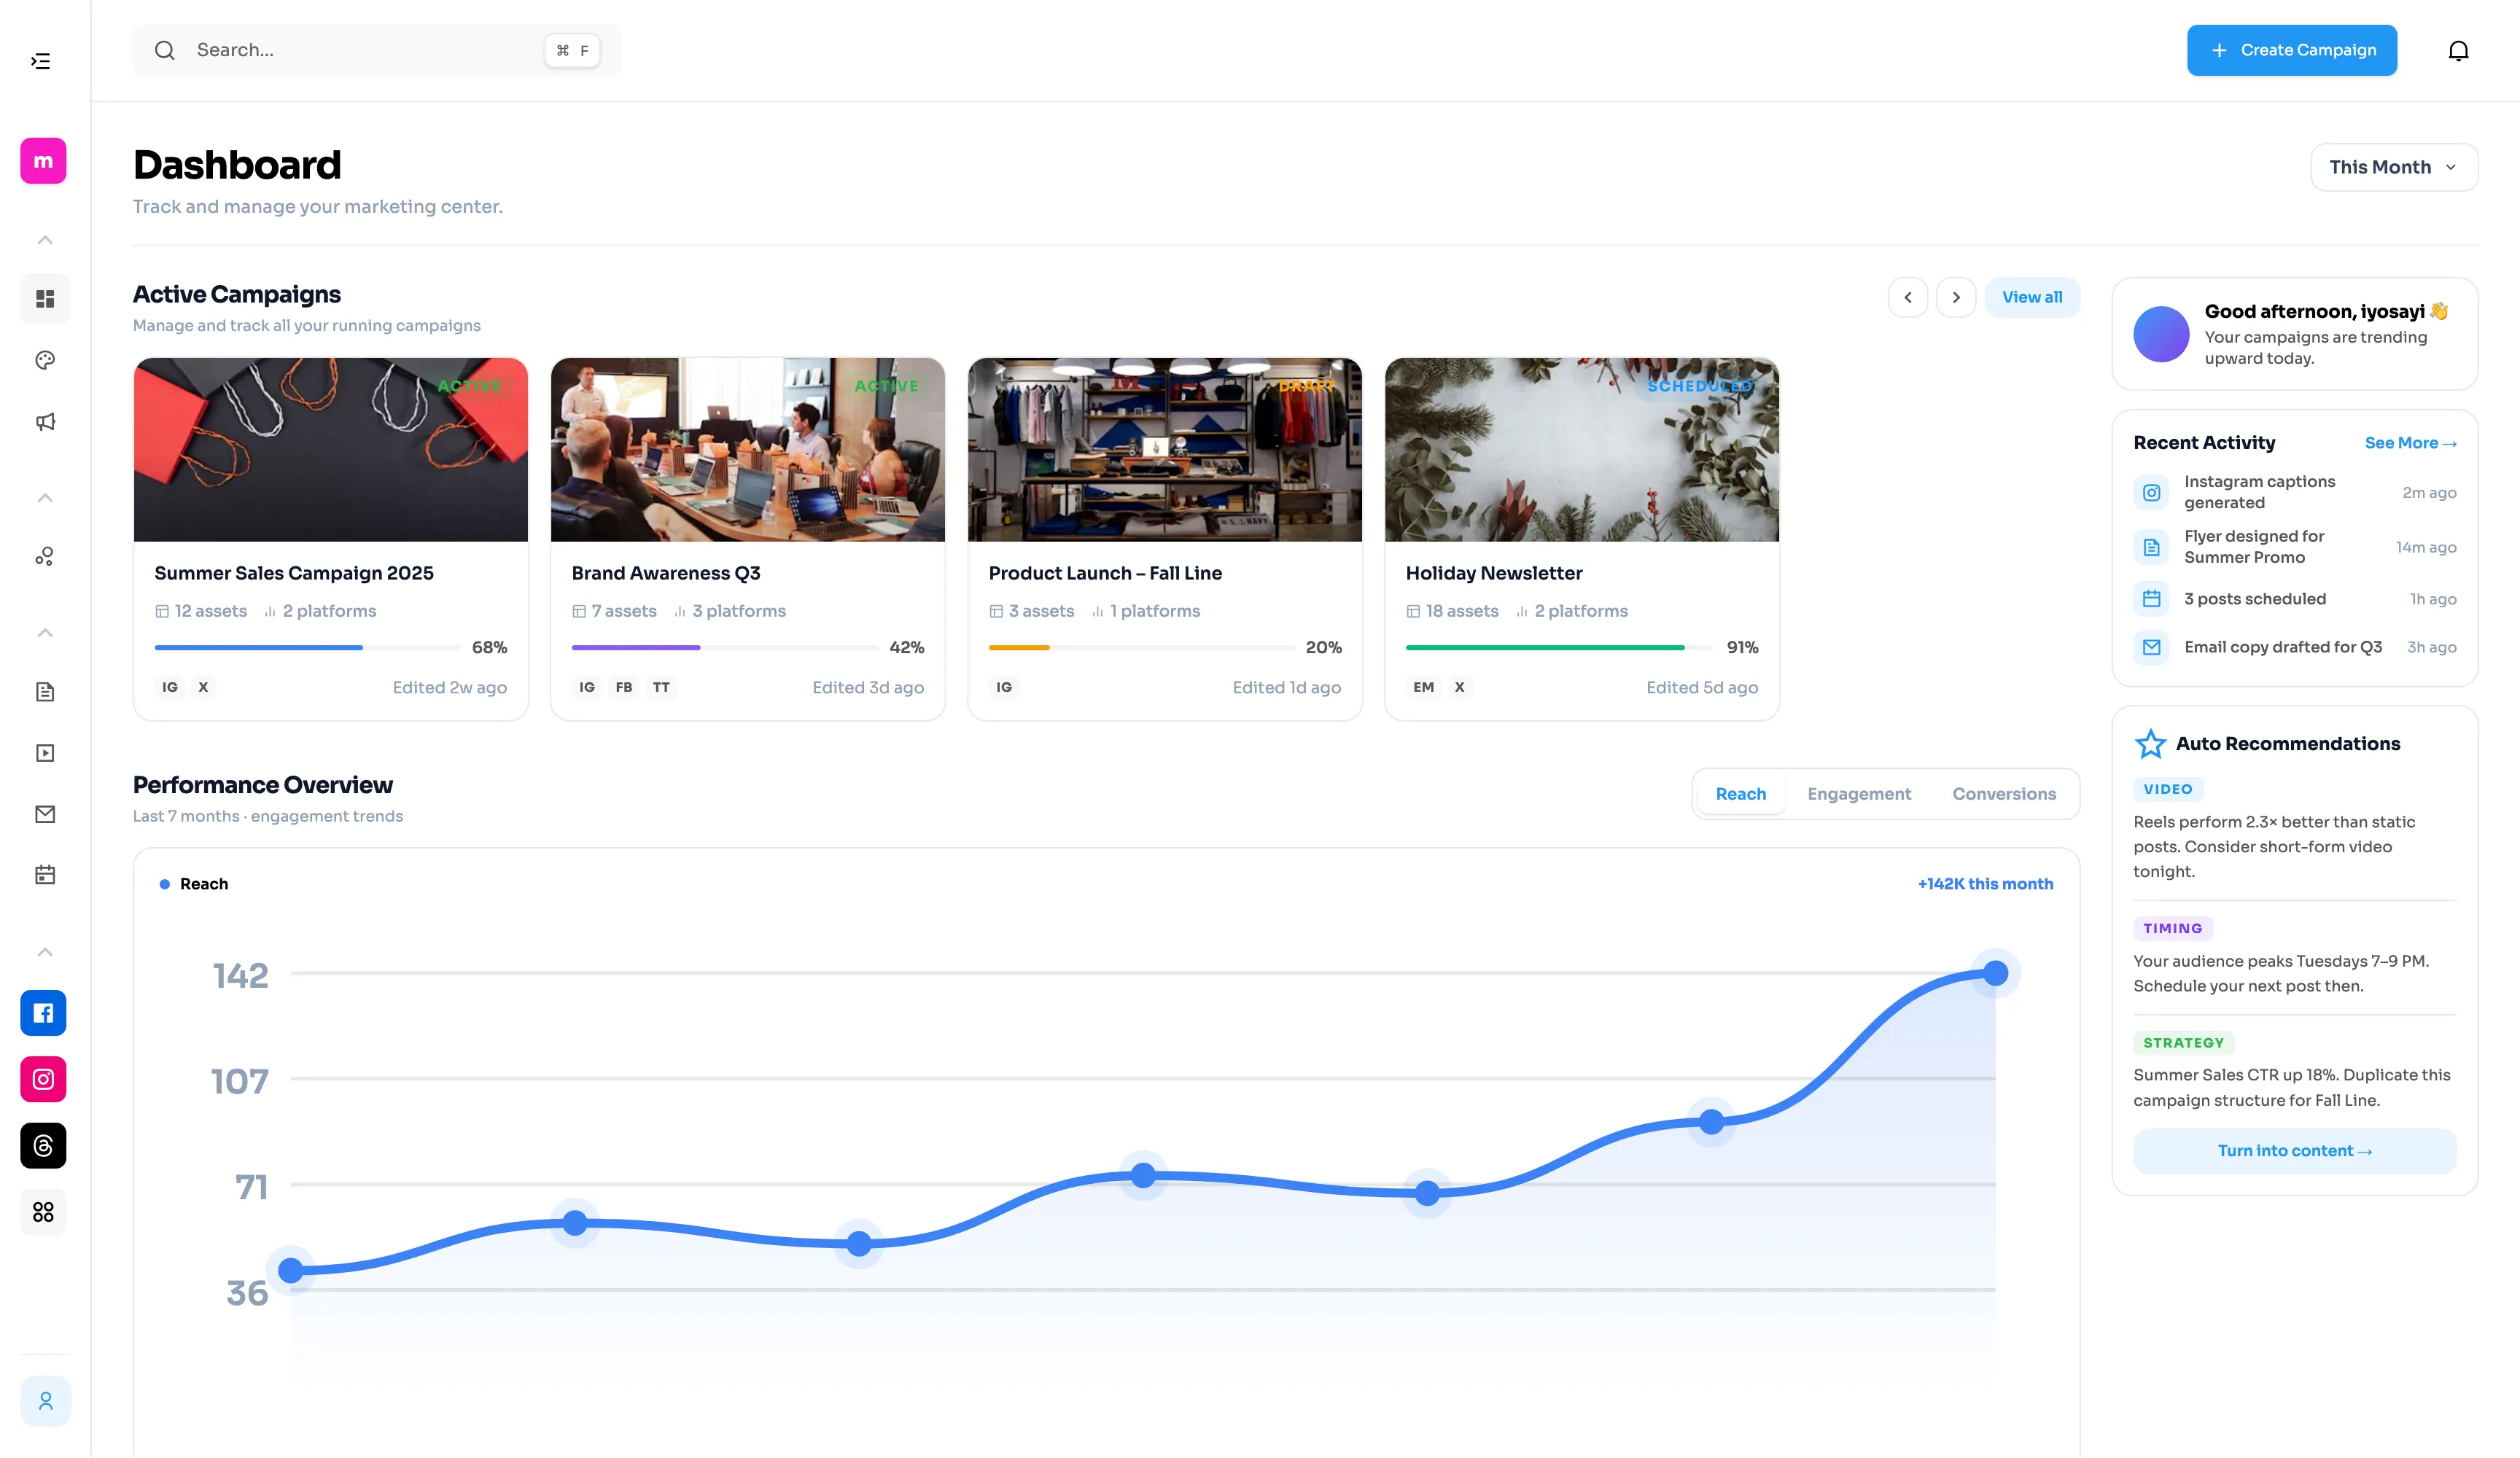The height and width of the screenshot is (1458, 2520).
Task: Click the FB platform tag
Action: tap(624, 687)
